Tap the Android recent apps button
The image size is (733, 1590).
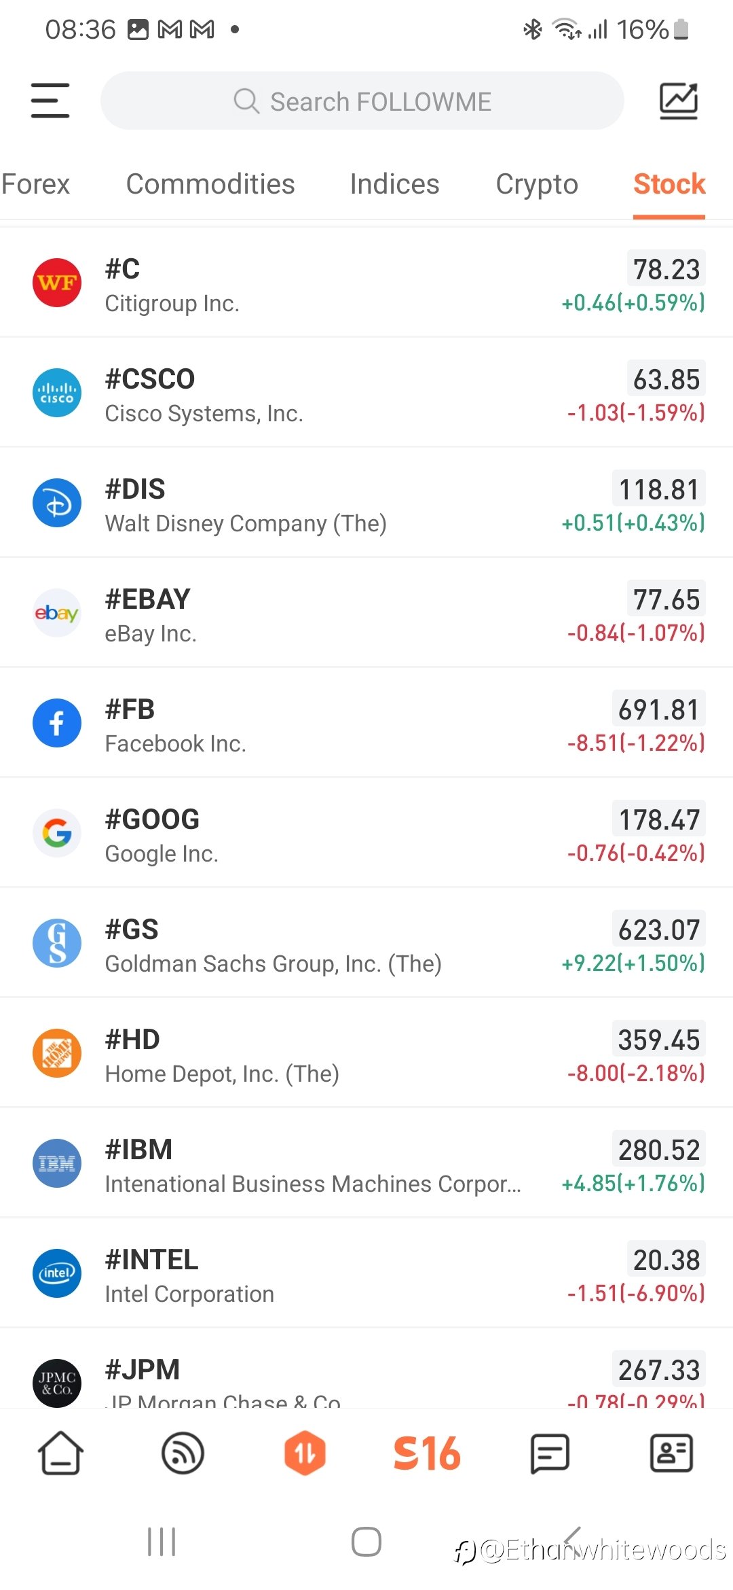[162, 1542]
